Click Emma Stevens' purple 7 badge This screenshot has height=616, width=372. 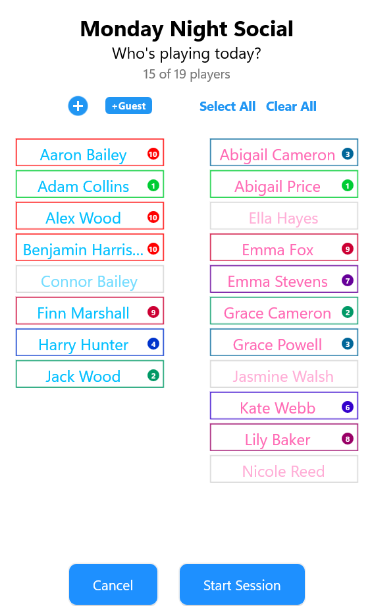[347, 280]
